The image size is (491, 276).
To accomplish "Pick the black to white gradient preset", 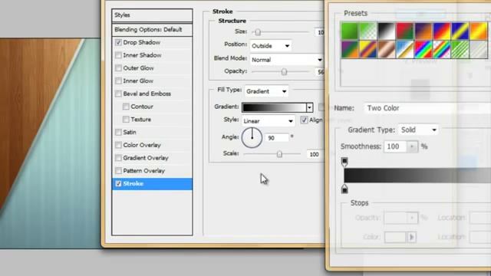I will click(387, 31).
